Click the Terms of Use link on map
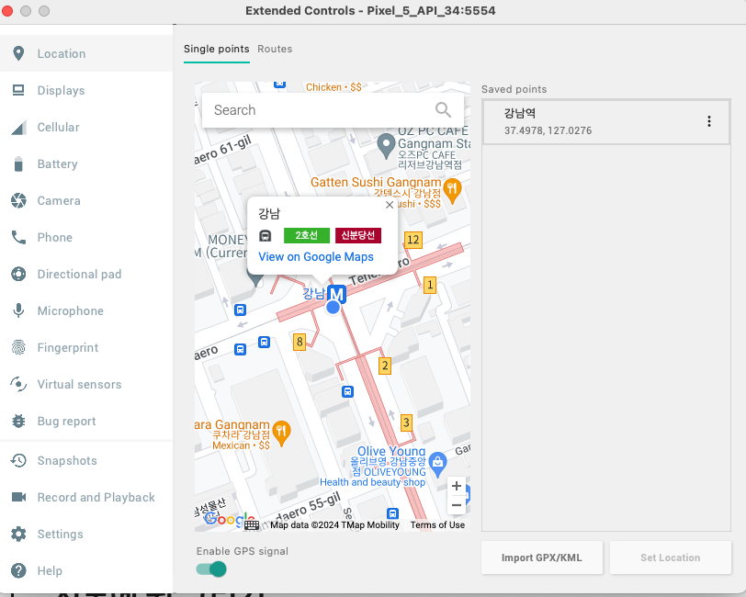Screen dimensions: 746x597 tap(437, 525)
